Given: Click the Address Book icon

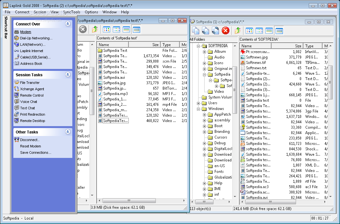Looking at the screenshot, I should pos(17,63).
